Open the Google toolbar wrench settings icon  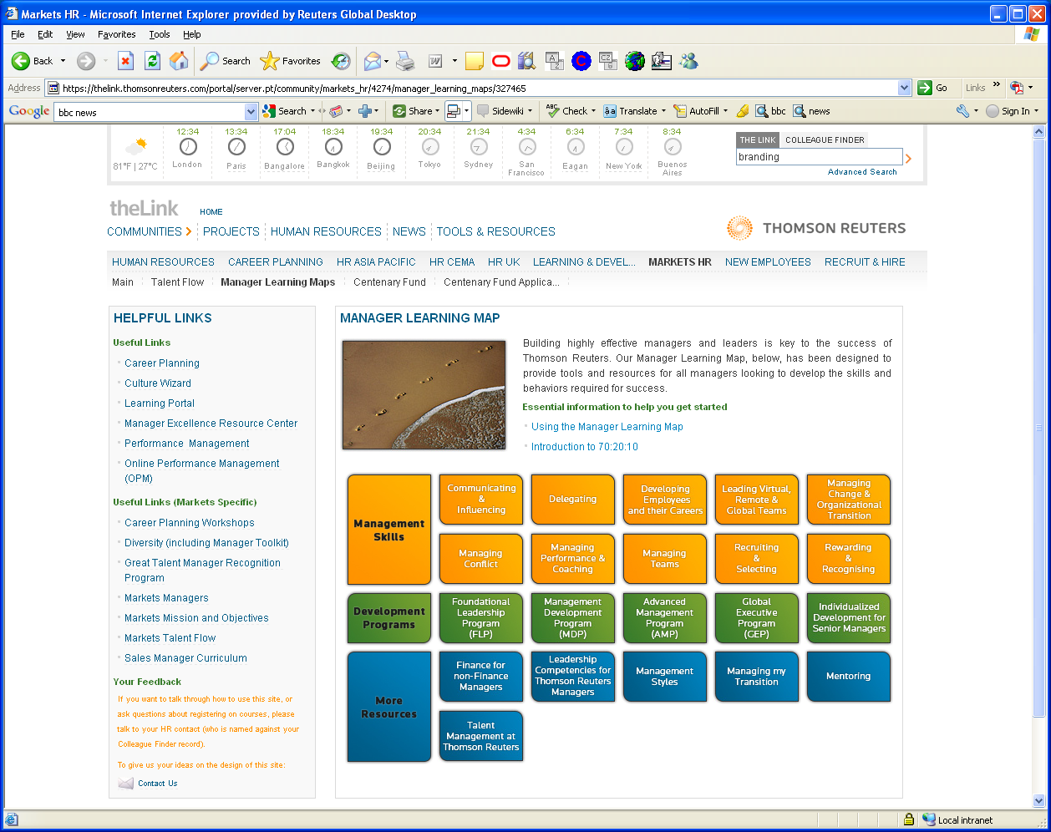point(962,111)
